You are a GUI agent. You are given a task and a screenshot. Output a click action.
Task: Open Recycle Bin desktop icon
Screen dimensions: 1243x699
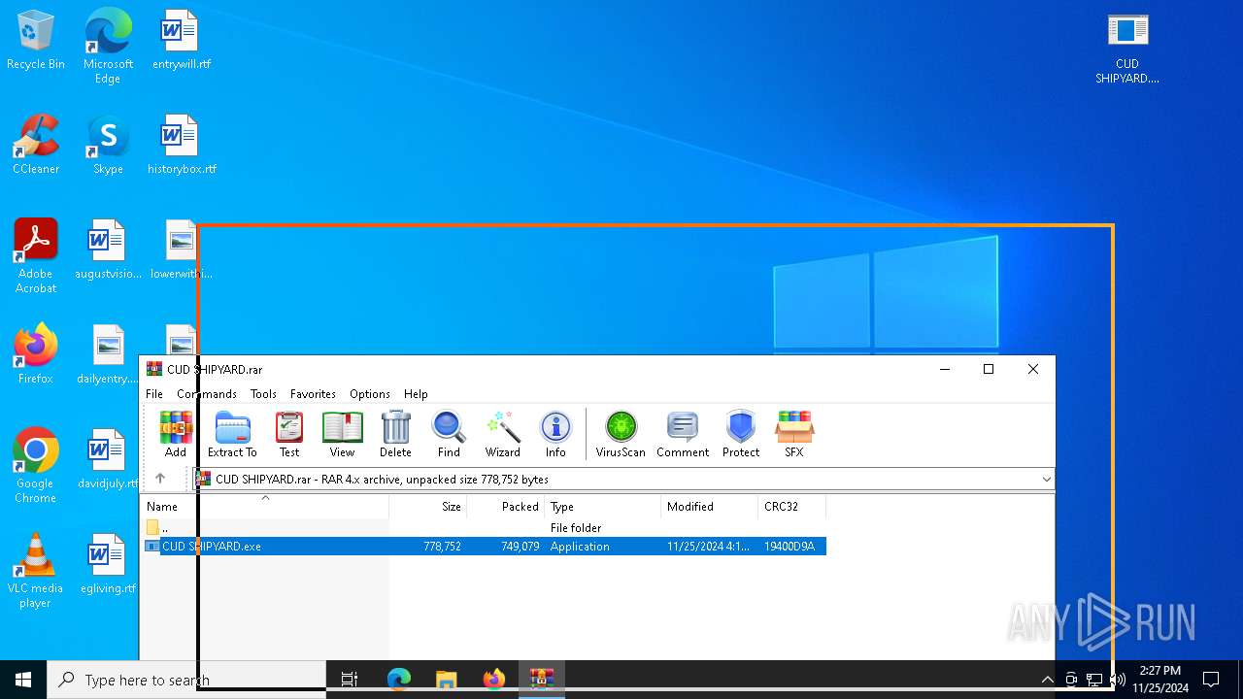tap(36, 41)
